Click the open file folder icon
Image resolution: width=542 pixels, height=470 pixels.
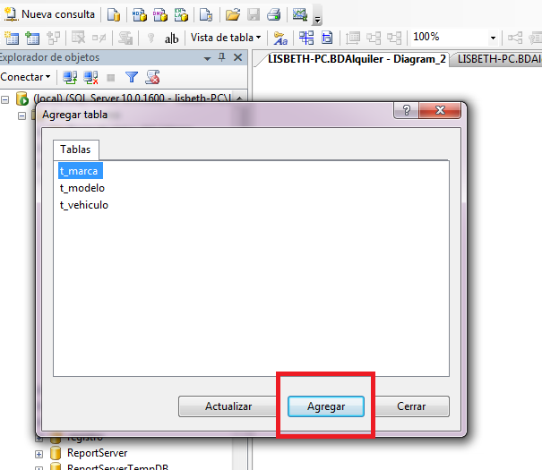[x=233, y=15]
